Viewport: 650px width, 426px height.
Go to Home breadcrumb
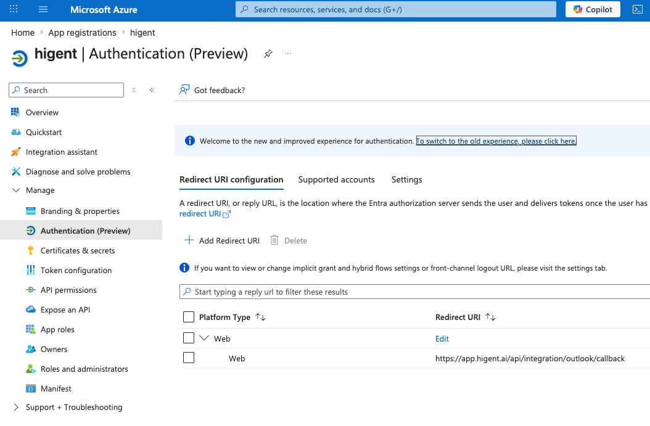pos(23,33)
